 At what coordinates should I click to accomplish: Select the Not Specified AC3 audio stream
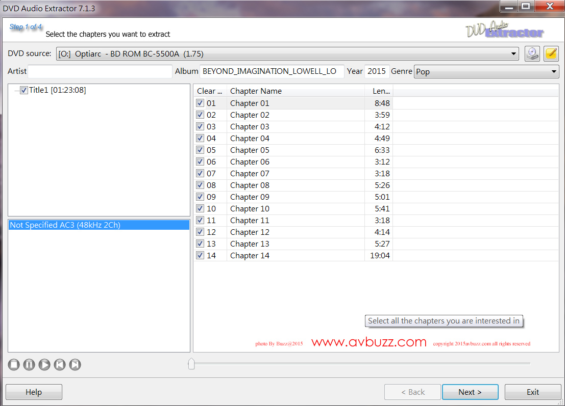pos(65,225)
